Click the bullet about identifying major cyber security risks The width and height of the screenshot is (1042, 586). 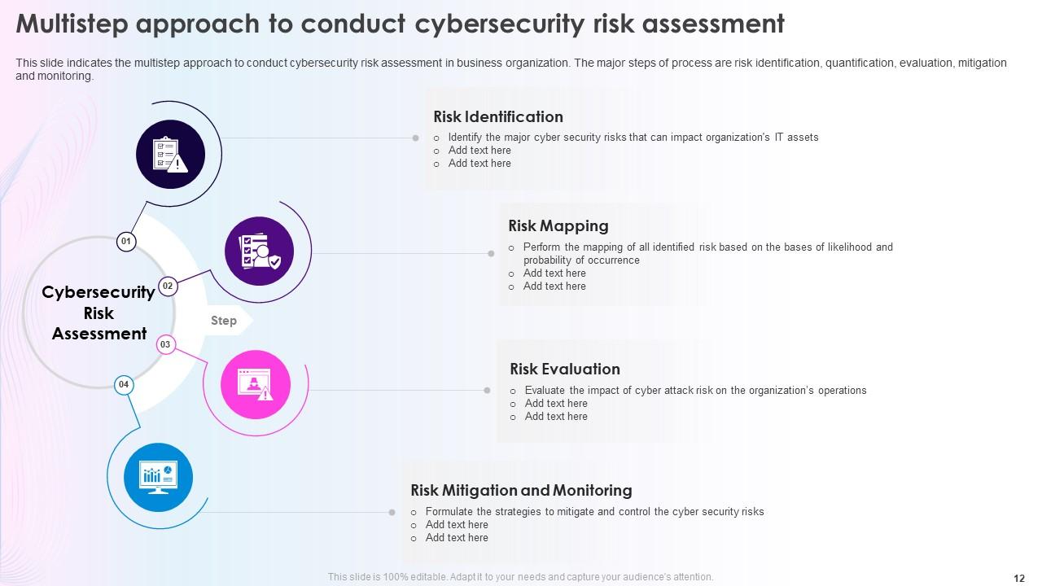click(x=633, y=138)
